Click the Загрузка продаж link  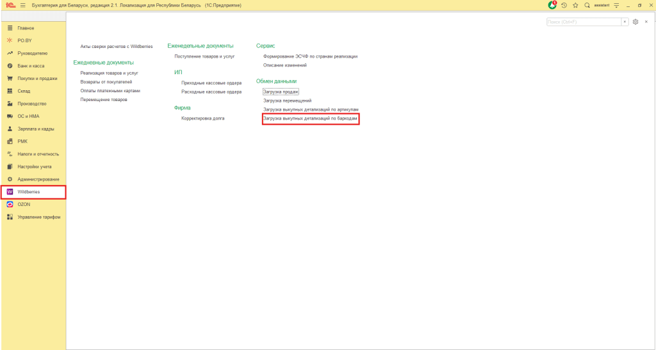(x=281, y=91)
